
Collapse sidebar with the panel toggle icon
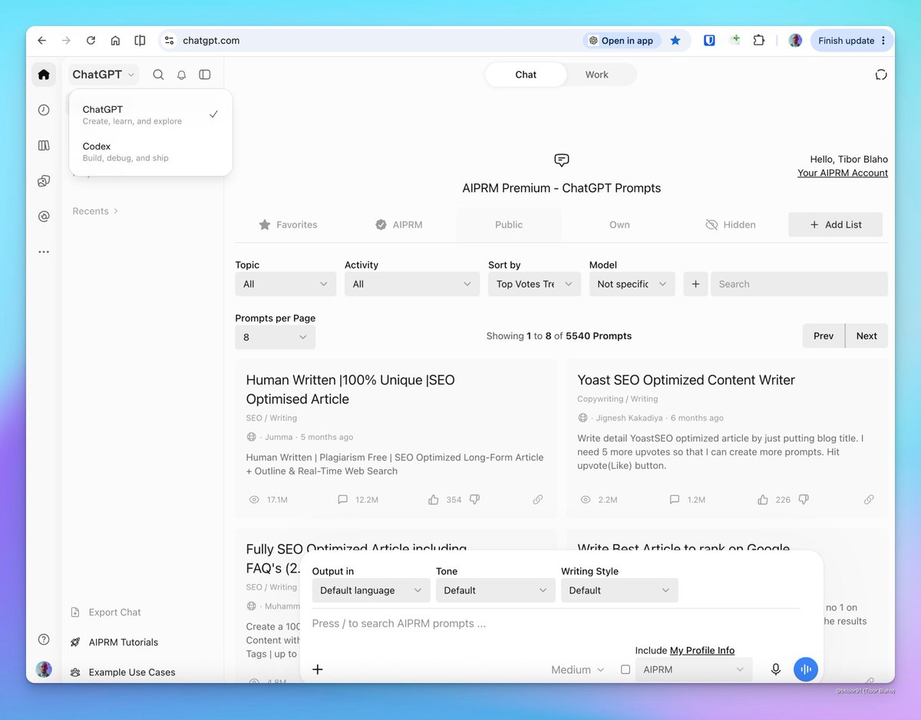point(205,74)
